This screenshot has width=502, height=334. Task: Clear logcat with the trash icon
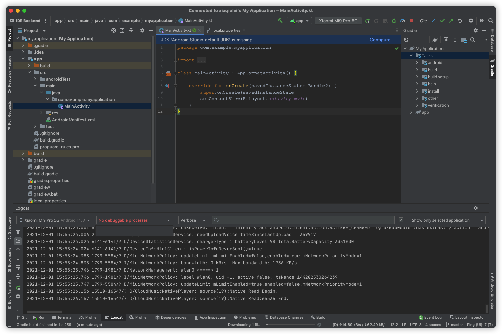pos(18,232)
